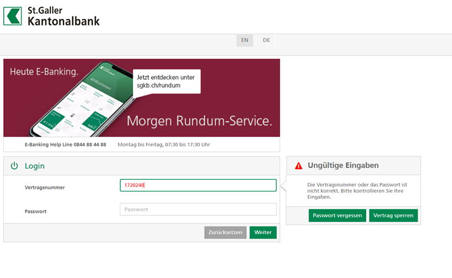
Task: Click 'Montag bis Freitag, 07:30 bis 17:30 Uhr'
Action: coord(164,144)
